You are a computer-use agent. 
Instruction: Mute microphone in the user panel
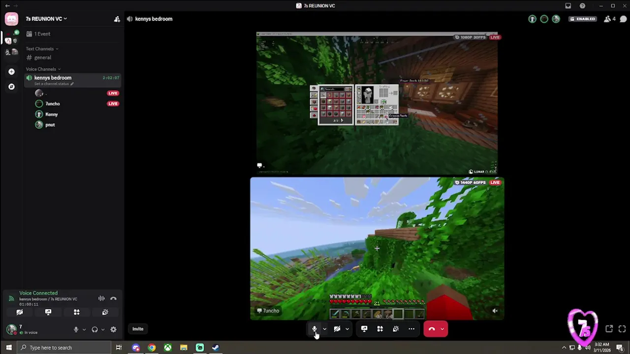coord(76,330)
